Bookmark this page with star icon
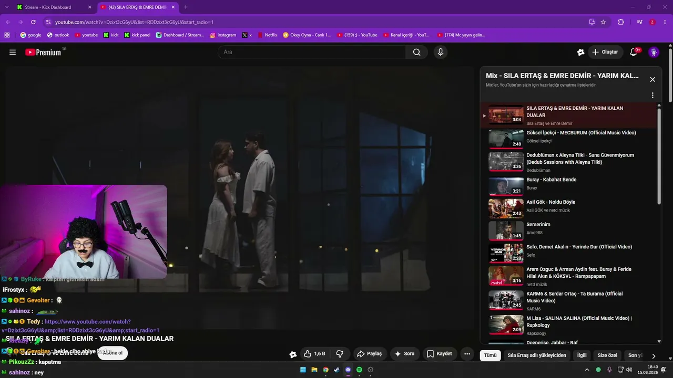 (603, 22)
